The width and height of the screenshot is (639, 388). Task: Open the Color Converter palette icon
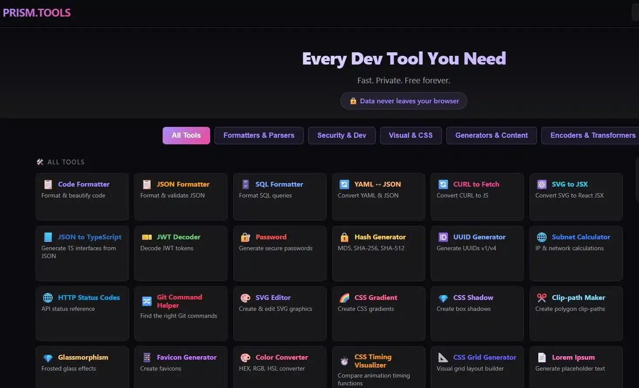click(x=245, y=357)
